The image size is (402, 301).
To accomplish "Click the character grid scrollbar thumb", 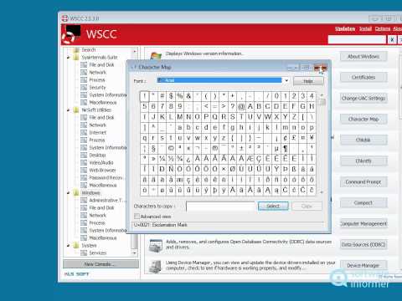I will (322, 102).
